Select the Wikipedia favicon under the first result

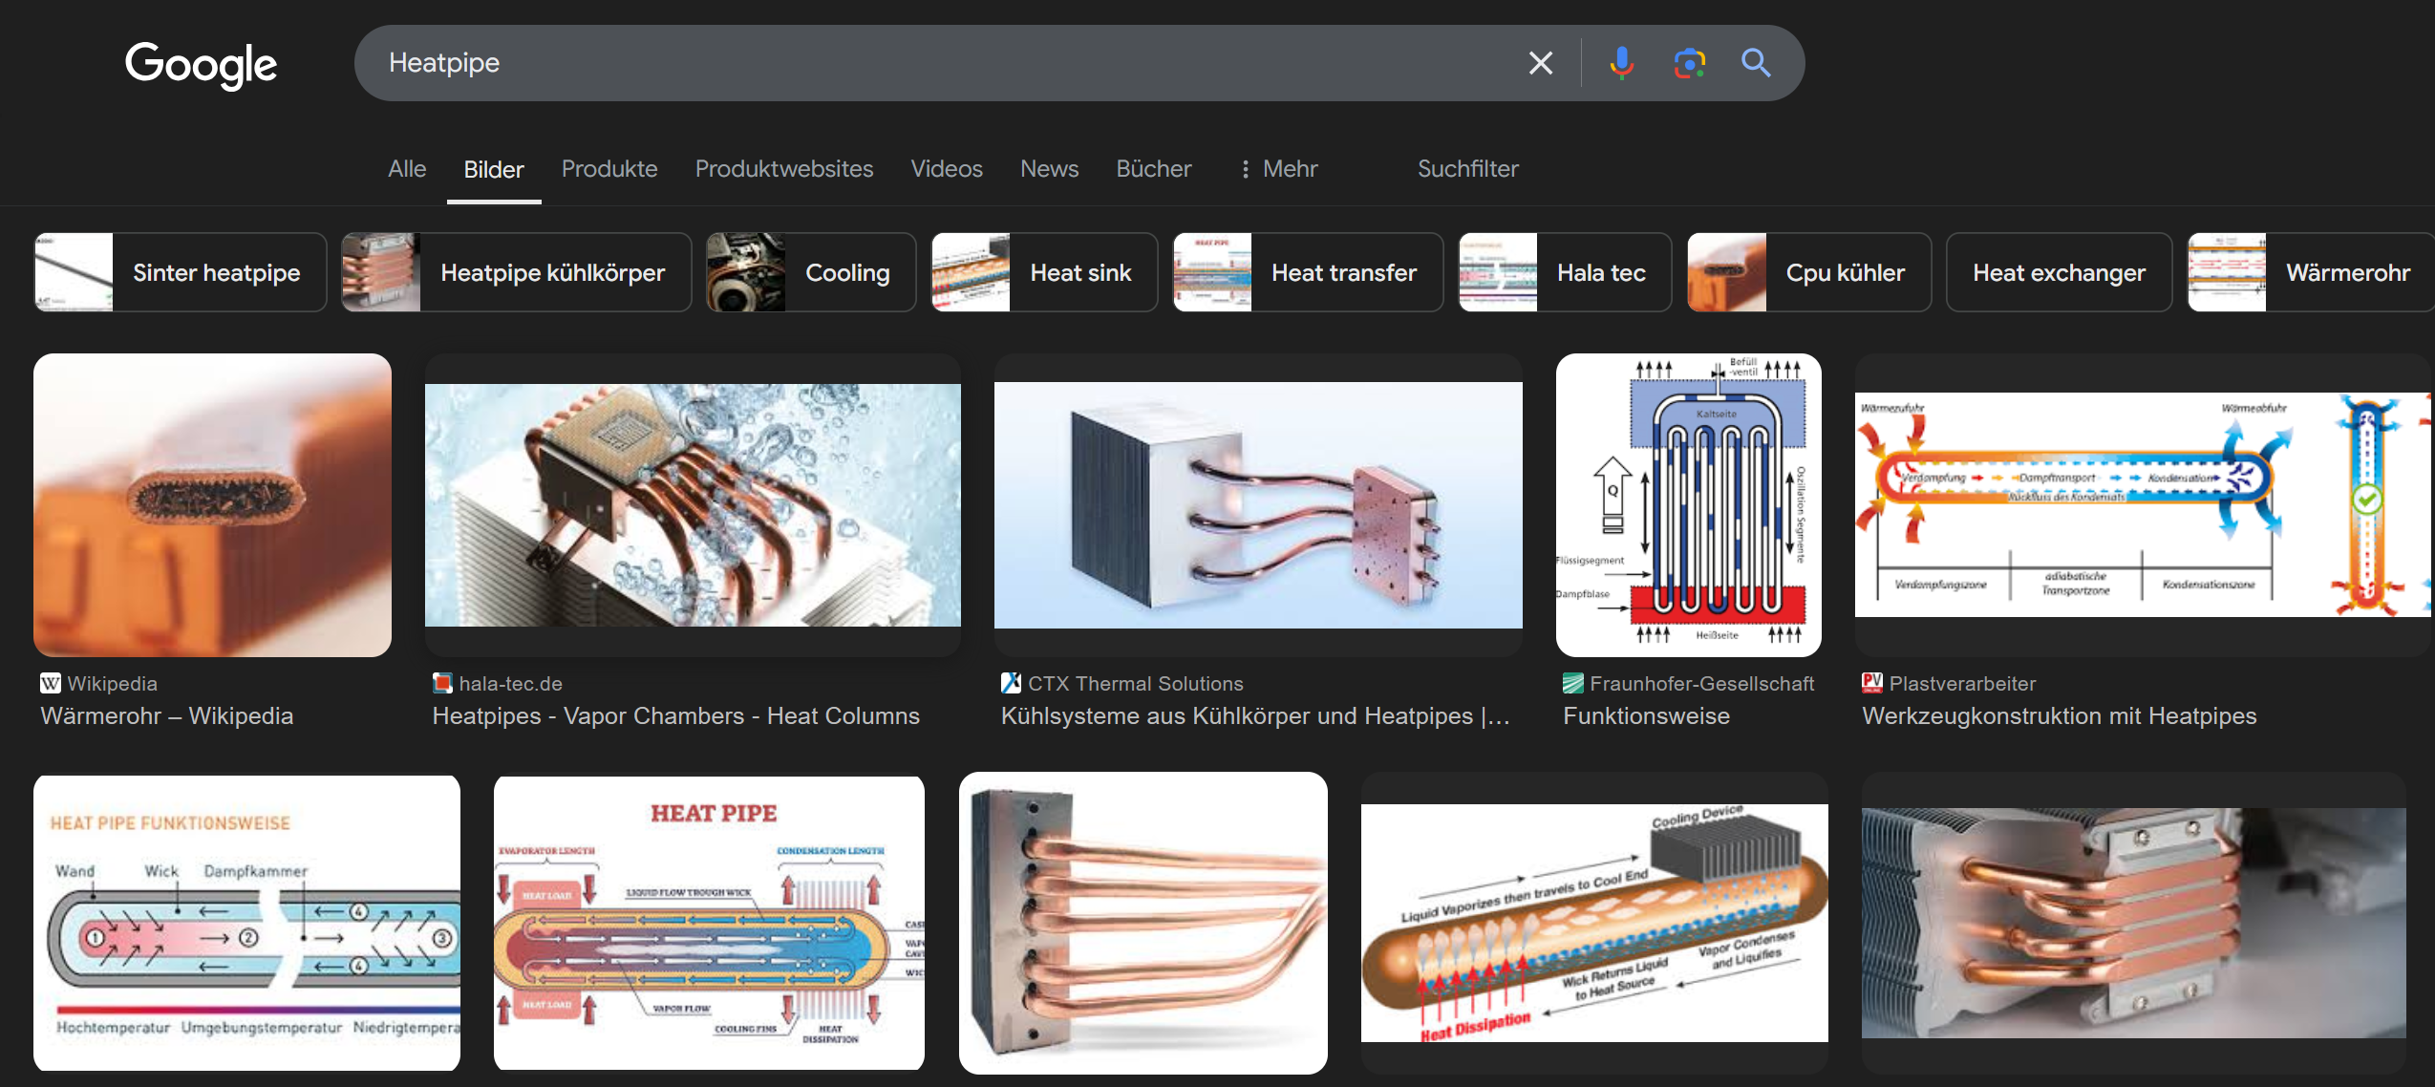point(50,683)
